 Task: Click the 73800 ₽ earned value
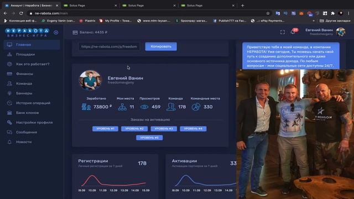[102, 107]
